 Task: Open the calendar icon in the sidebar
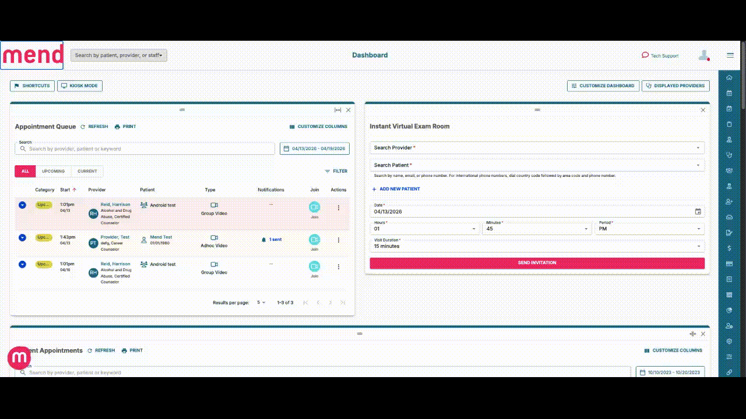[729, 93]
